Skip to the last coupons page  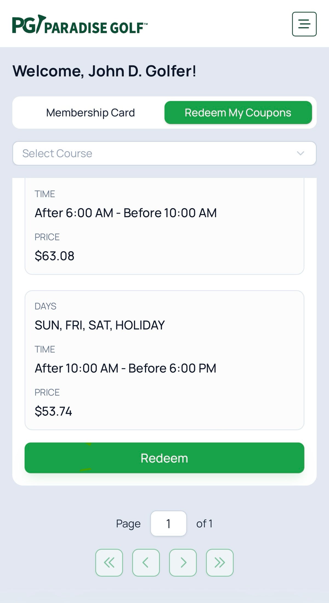coord(220,562)
